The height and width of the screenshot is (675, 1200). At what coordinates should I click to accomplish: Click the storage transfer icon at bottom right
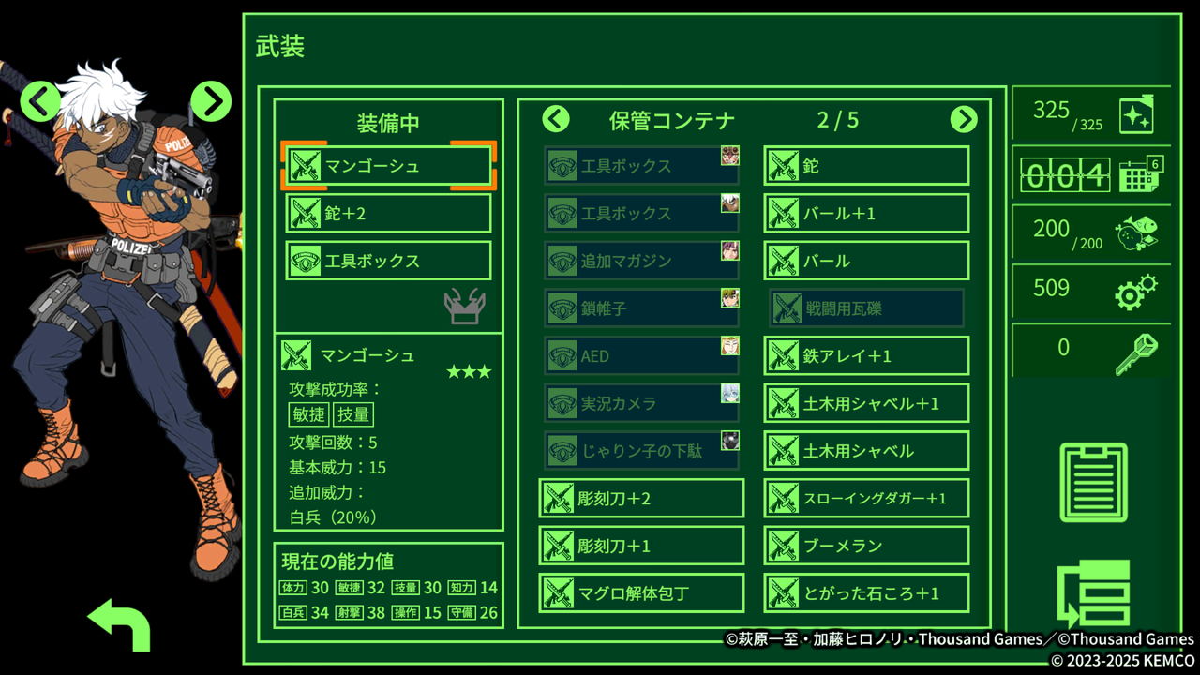tap(1093, 595)
